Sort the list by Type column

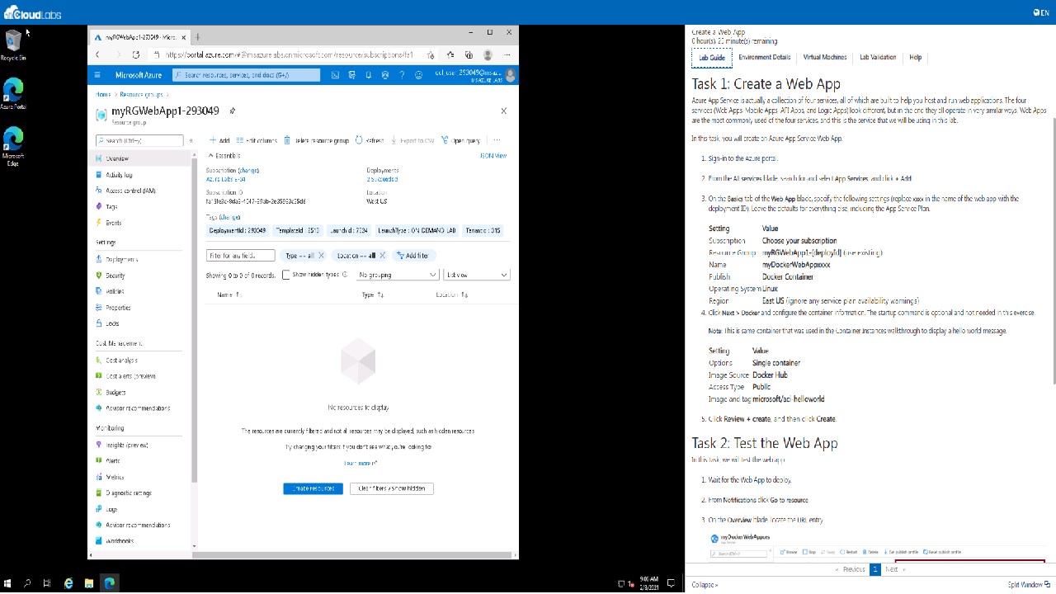pos(373,295)
